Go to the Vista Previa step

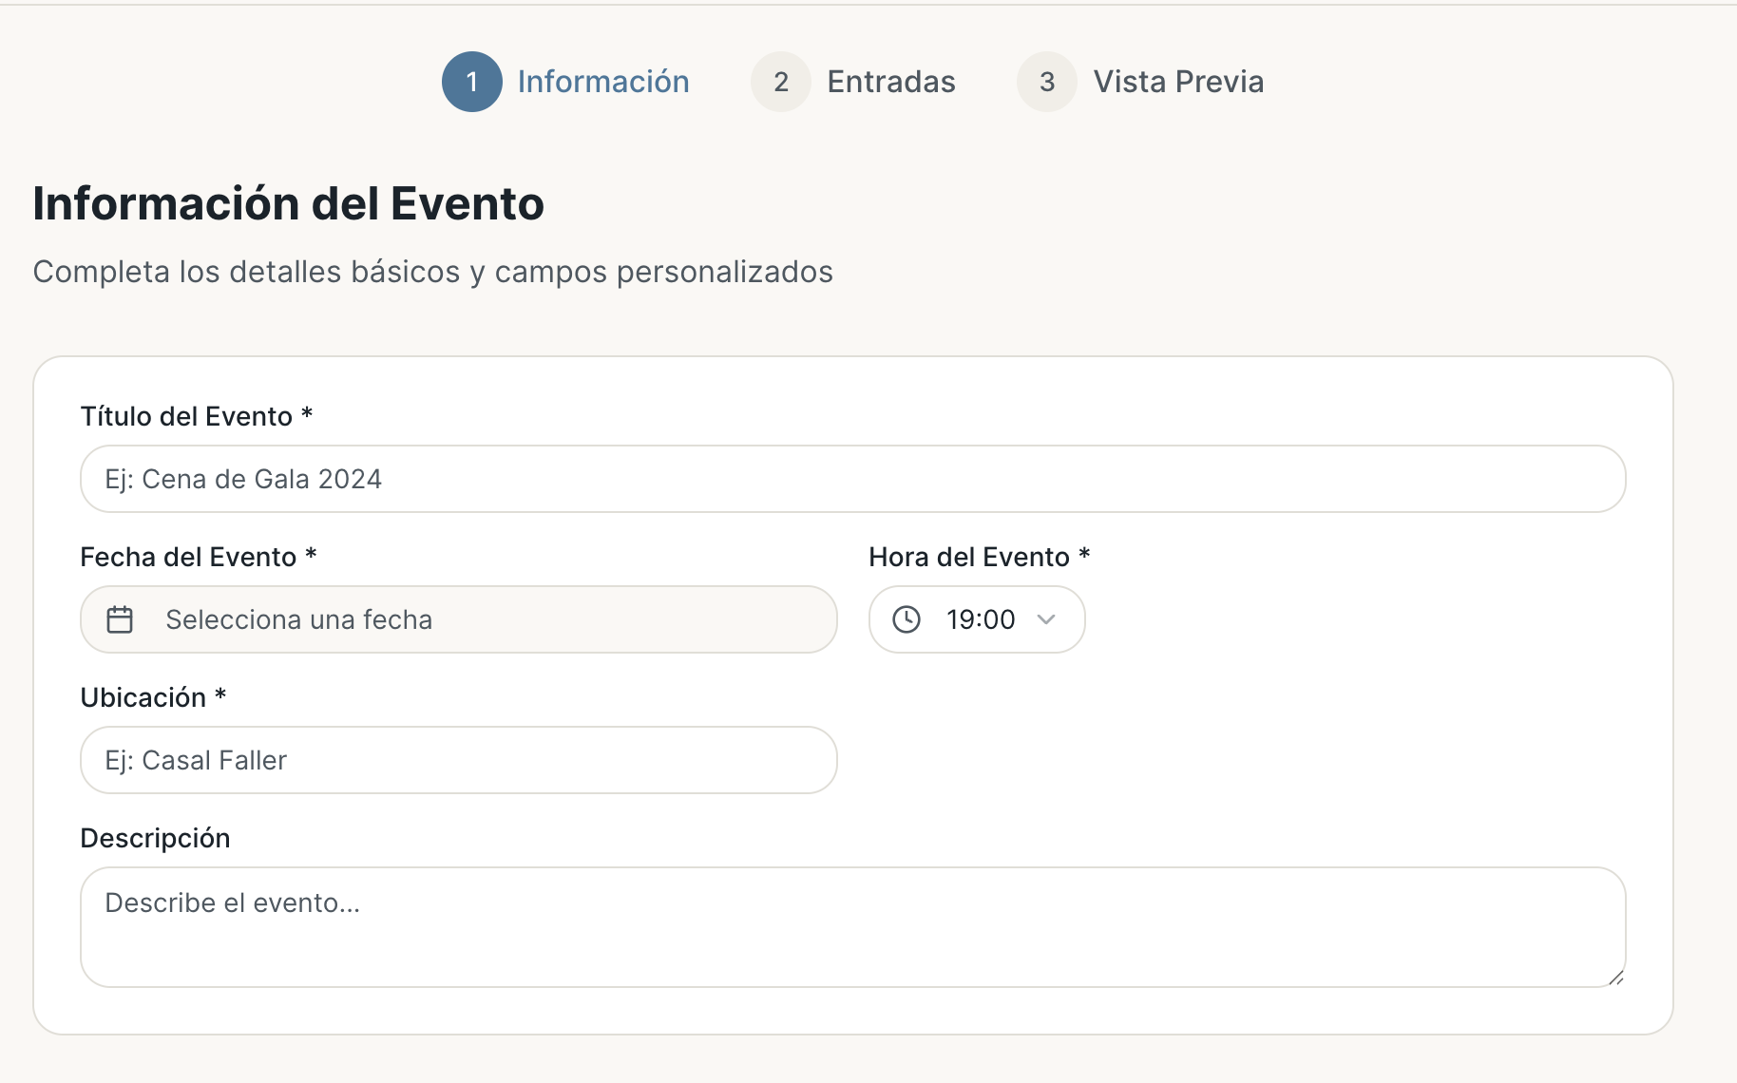click(x=1178, y=82)
